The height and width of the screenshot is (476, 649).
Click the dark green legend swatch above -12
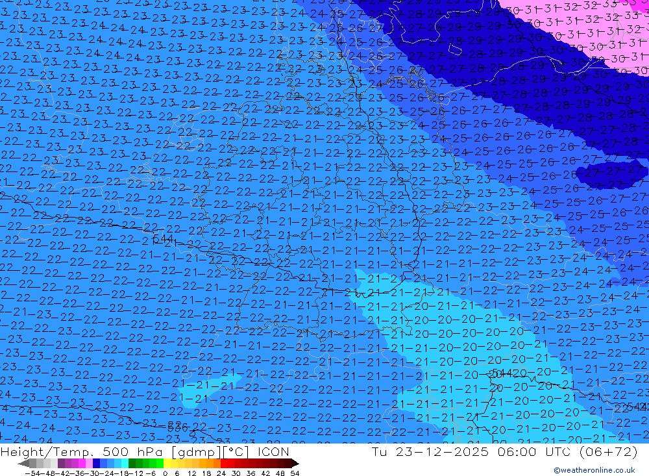pos(132,463)
